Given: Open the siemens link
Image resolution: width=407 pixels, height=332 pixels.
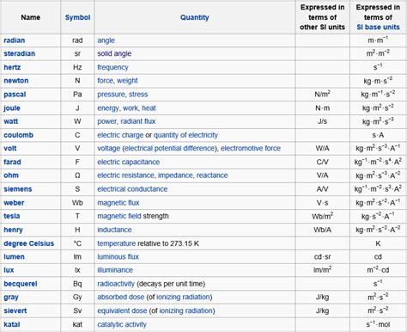Looking at the screenshot, I should [18, 189].
